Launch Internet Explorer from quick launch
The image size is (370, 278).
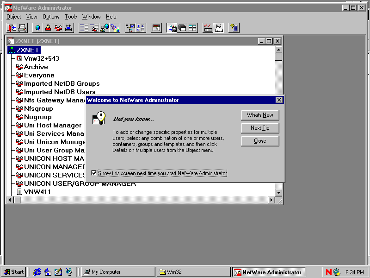coord(37,272)
